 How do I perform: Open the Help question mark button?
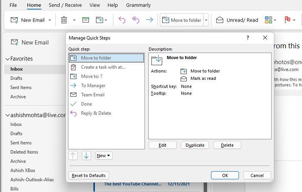[x=248, y=38]
